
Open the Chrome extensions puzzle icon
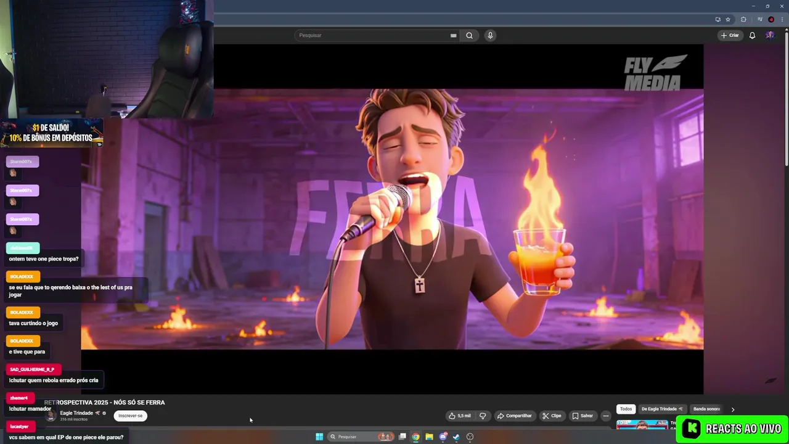(x=743, y=19)
